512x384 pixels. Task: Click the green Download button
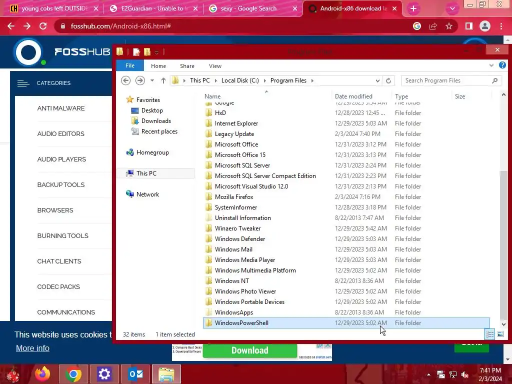[x=250, y=350]
